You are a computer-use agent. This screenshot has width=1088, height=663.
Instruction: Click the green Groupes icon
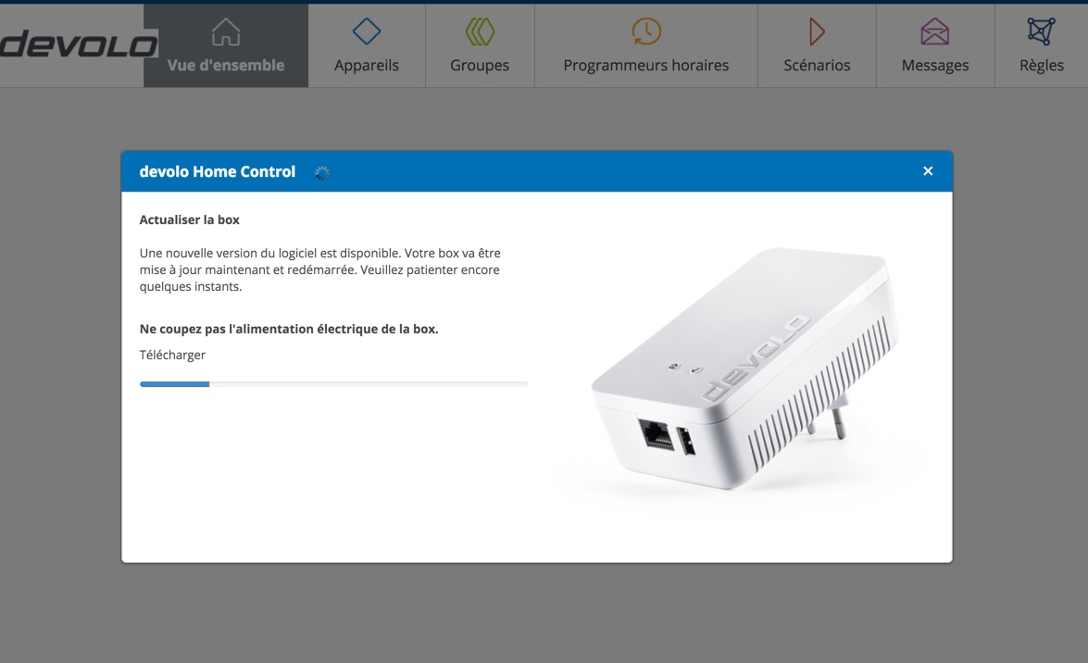tap(480, 31)
